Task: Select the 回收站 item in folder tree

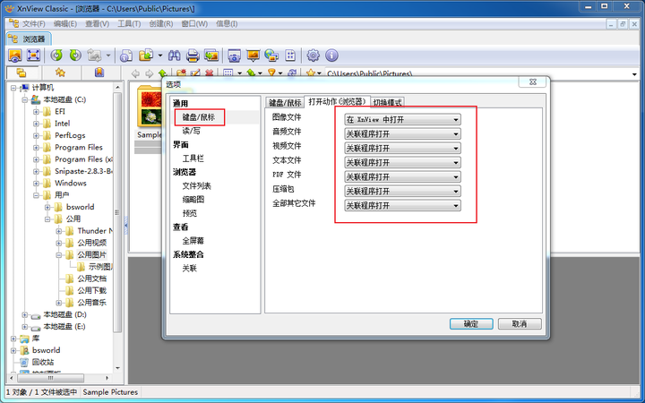Action: [x=43, y=363]
